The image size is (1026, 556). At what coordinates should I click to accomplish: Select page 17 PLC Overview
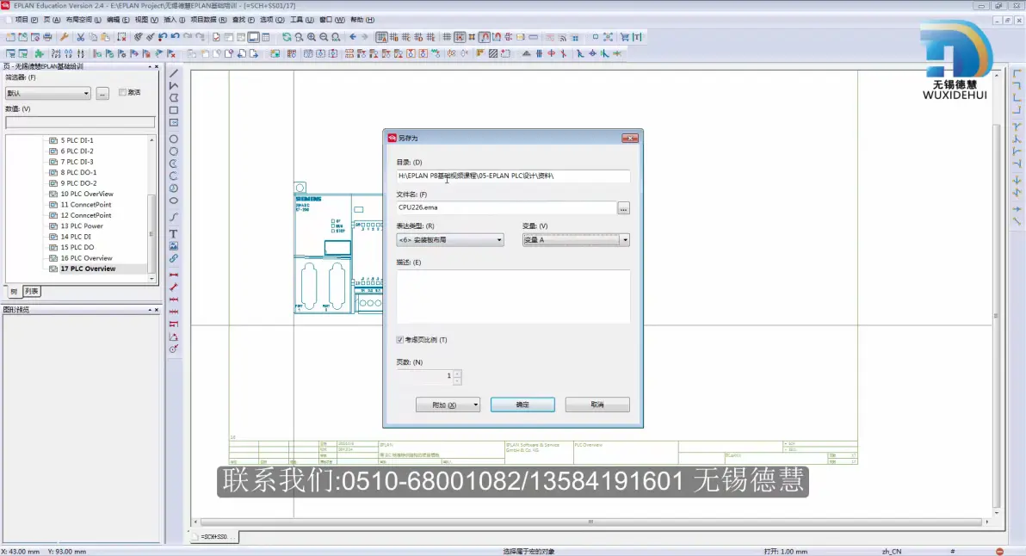point(88,269)
